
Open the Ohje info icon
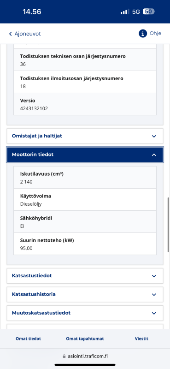(x=143, y=34)
